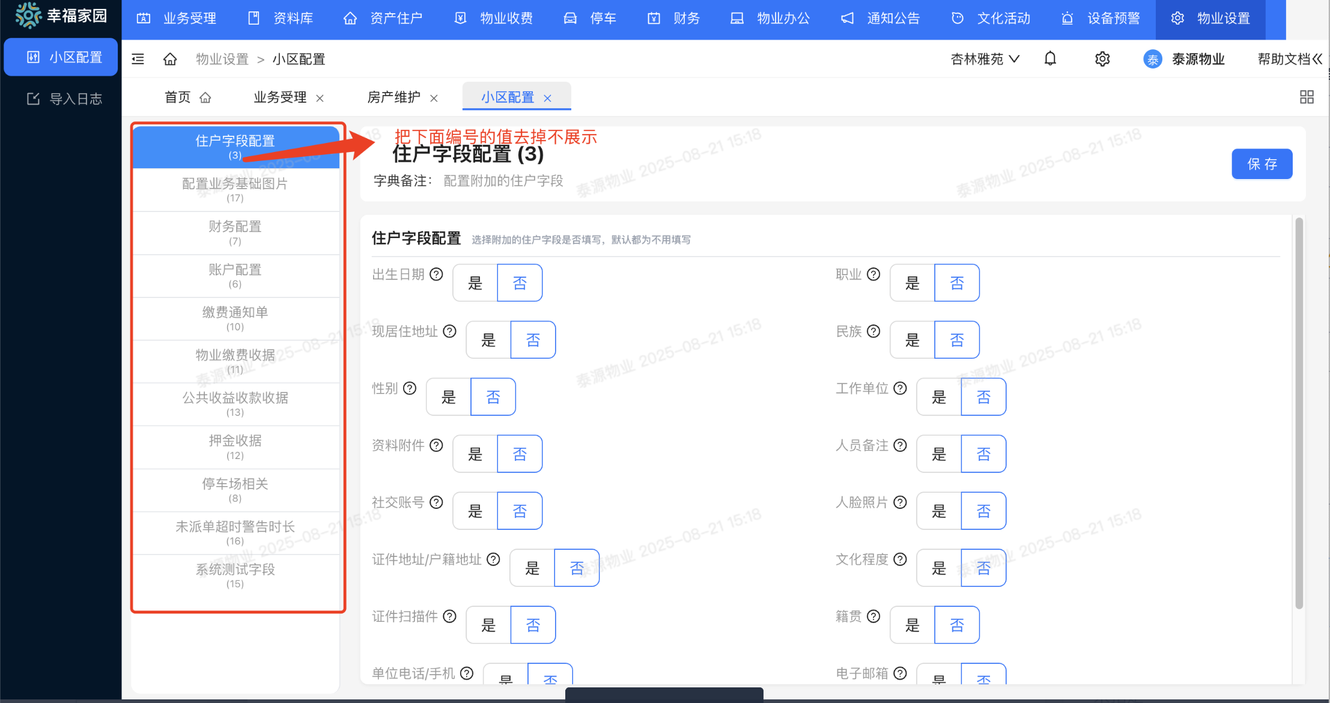Viewport: 1330px width, 703px height.
Task: Open the tab grid view icon
Action: coord(1307,97)
